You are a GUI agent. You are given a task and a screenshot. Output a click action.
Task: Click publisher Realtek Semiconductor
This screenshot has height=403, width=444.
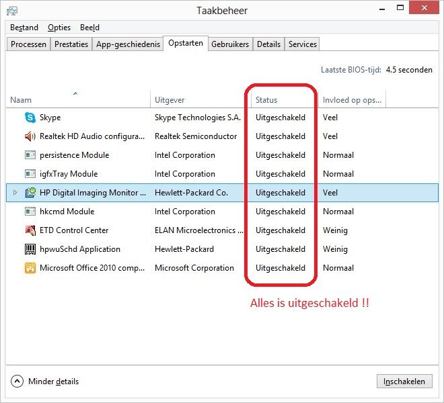click(x=196, y=136)
